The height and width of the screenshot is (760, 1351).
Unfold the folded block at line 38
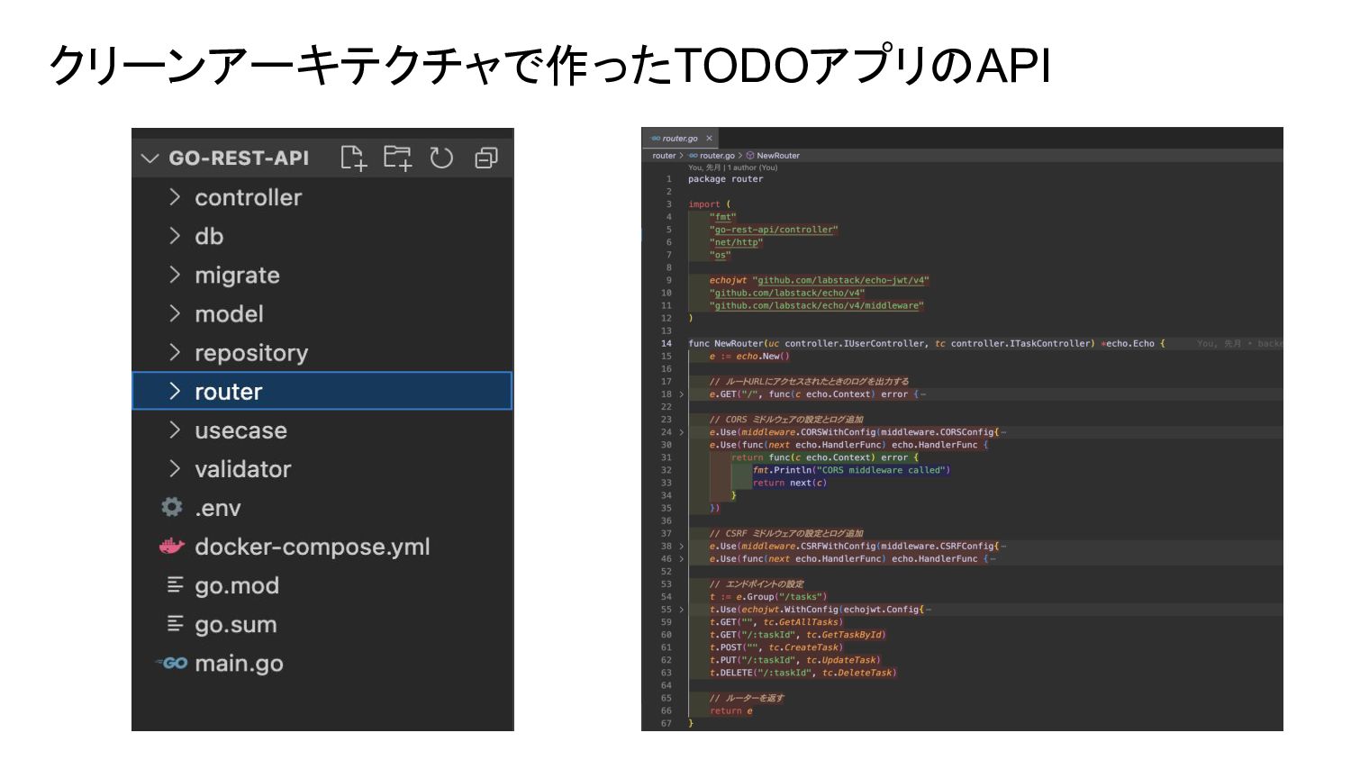pyautogui.click(x=681, y=547)
